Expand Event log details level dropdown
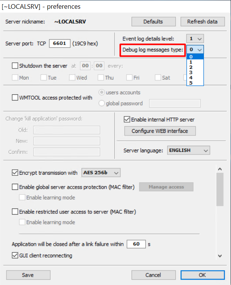 click(195, 38)
